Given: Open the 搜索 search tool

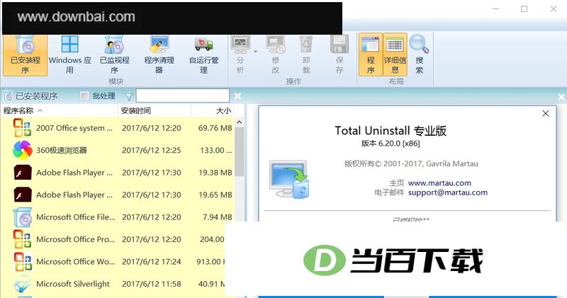Looking at the screenshot, I should click(x=419, y=55).
